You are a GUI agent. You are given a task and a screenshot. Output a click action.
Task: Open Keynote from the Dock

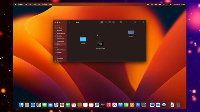pos(120,105)
